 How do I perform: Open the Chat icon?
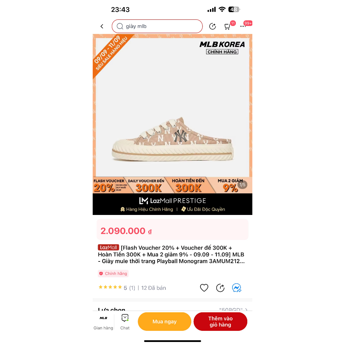pyautogui.click(x=125, y=322)
